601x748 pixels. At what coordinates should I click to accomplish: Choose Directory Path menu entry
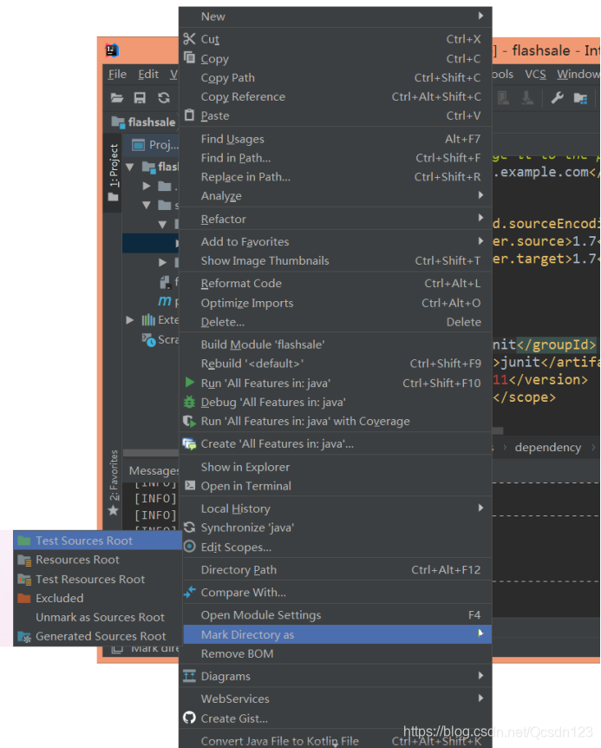(x=336, y=569)
